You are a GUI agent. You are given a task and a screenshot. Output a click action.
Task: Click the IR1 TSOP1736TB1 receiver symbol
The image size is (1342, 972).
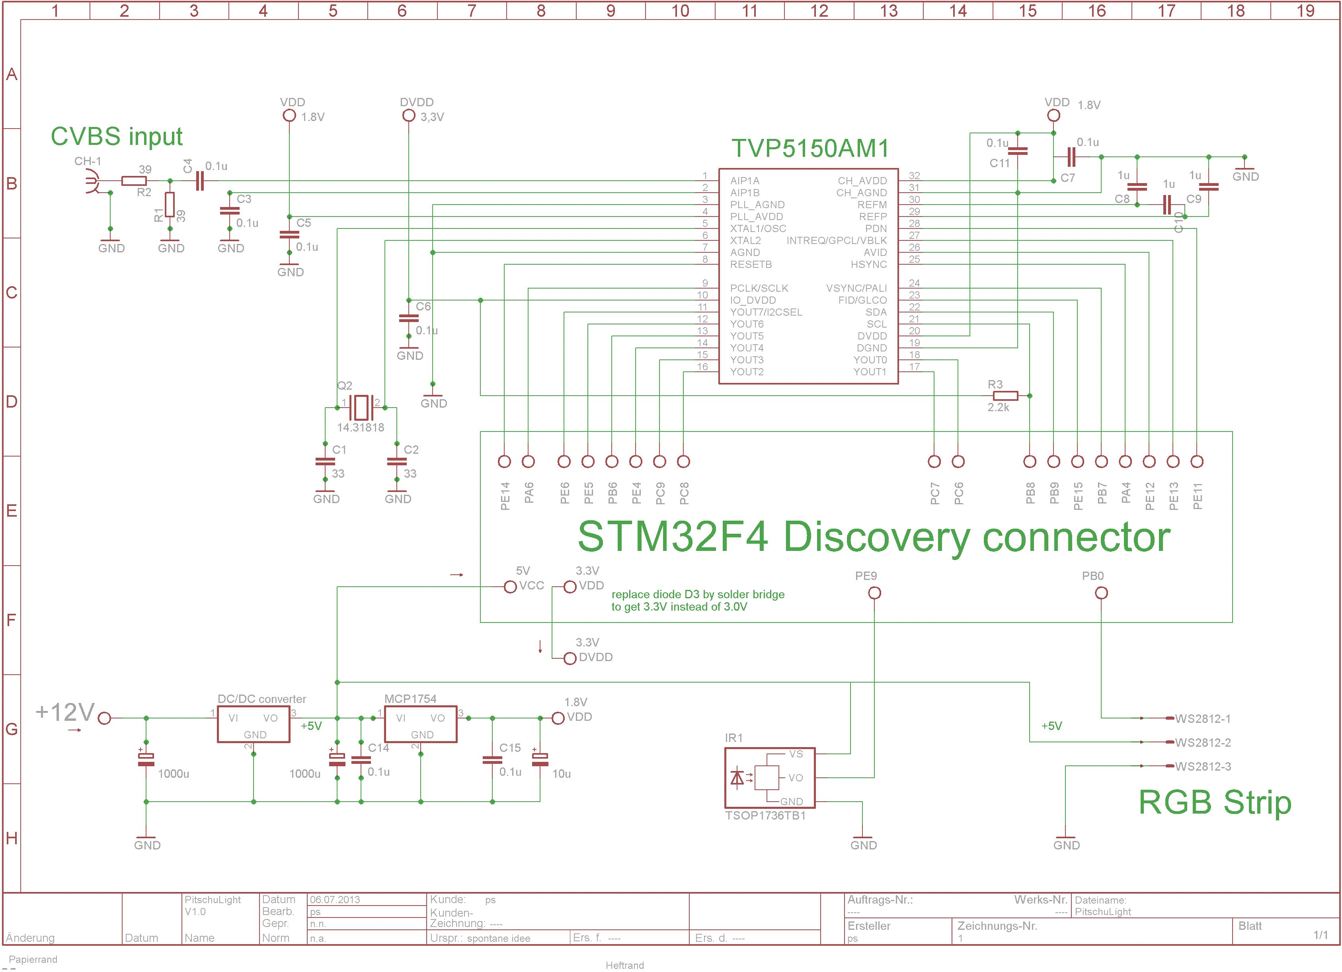click(x=769, y=778)
